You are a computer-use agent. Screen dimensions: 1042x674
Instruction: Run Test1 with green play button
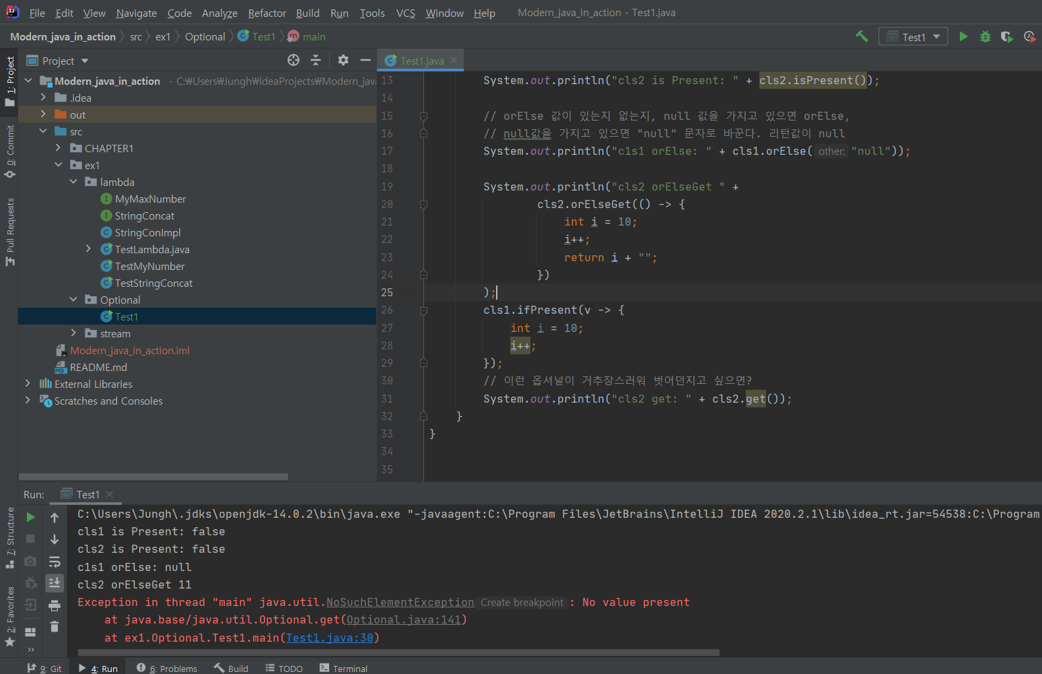(963, 36)
